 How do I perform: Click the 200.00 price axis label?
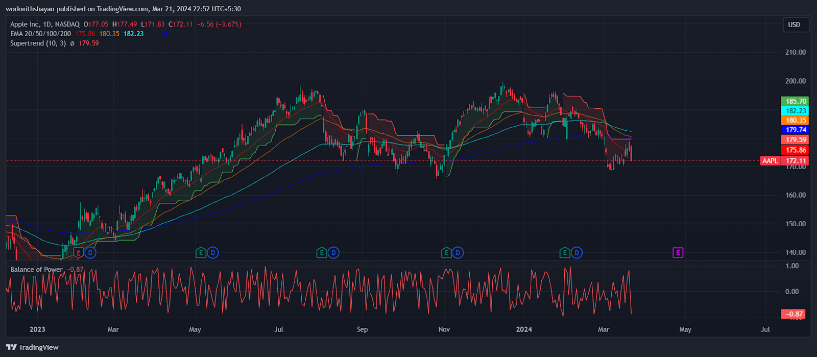(796, 81)
